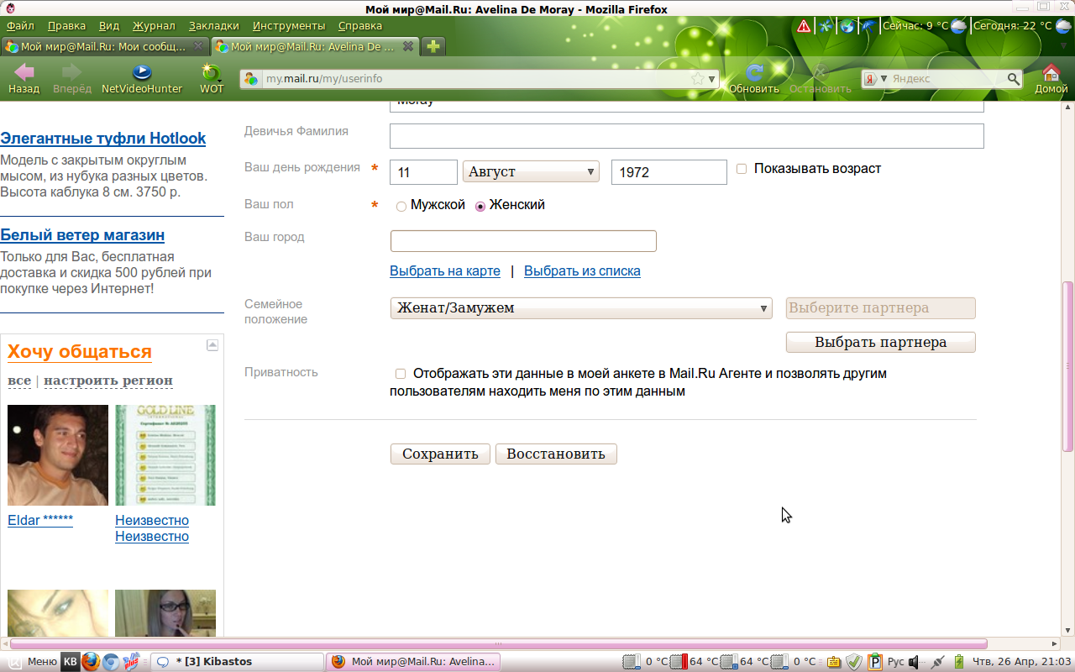Click the Сохранить button
Screen dimensions: 1075x672
tap(440, 454)
